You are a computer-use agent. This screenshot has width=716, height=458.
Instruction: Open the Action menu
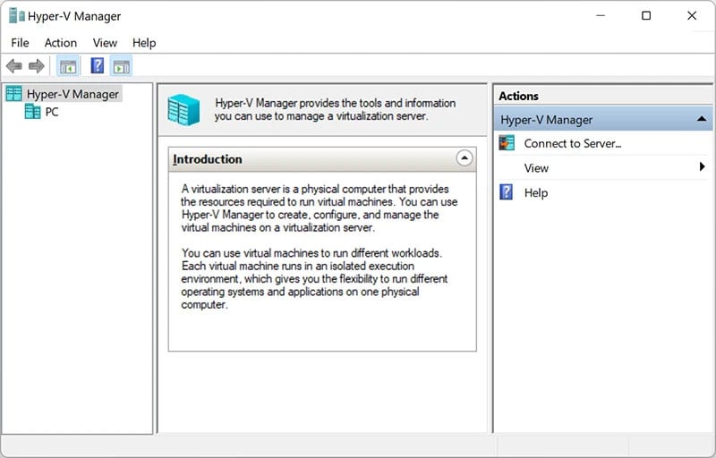(x=61, y=42)
